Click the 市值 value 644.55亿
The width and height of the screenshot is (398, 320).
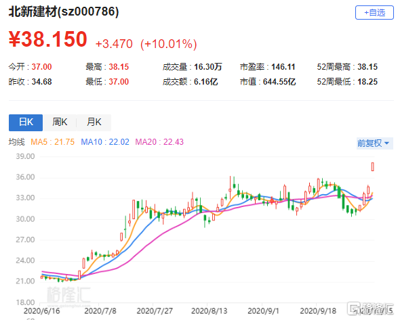pyautogui.click(x=279, y=82)
